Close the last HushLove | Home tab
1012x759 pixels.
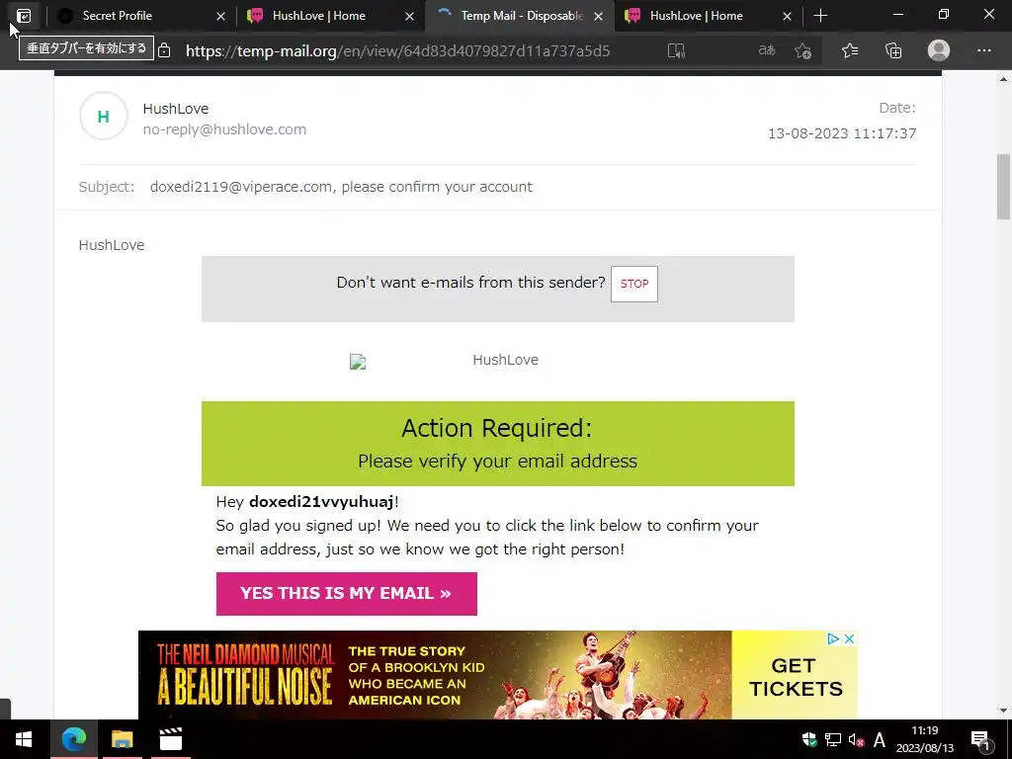[x=787, y=16]
